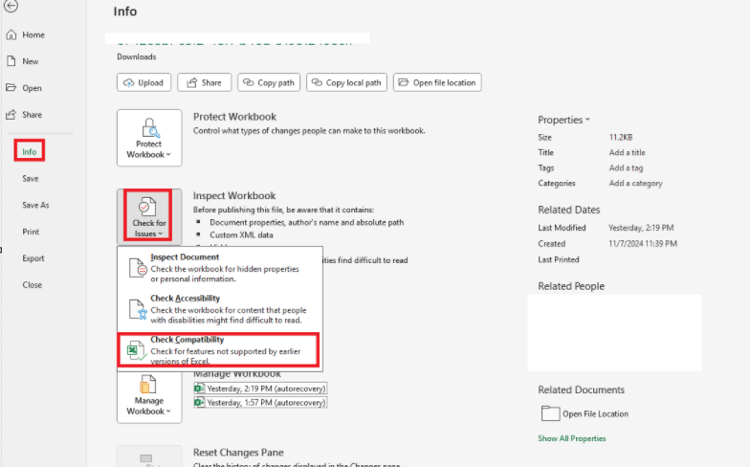Click the Copy local path button

pyautogui.click(x=346, y=82)
